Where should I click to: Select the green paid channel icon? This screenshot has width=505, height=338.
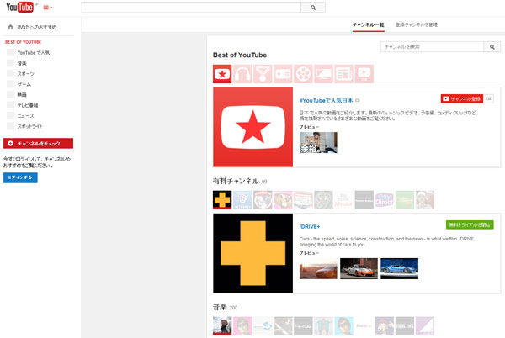[405, 200]
